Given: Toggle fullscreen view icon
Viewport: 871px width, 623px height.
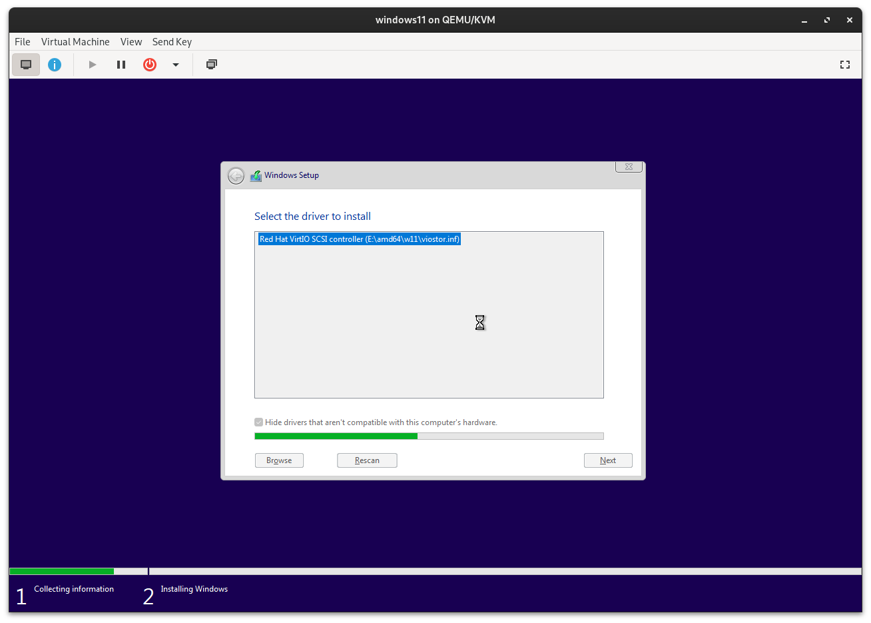Looking at the screenshot, I should [x=845, y=65].
